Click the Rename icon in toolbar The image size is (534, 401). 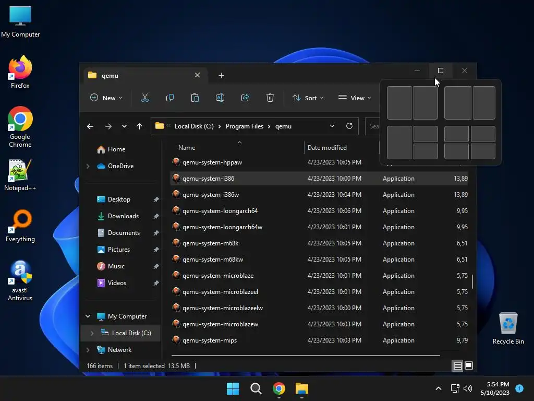click(x=220, y=98)
